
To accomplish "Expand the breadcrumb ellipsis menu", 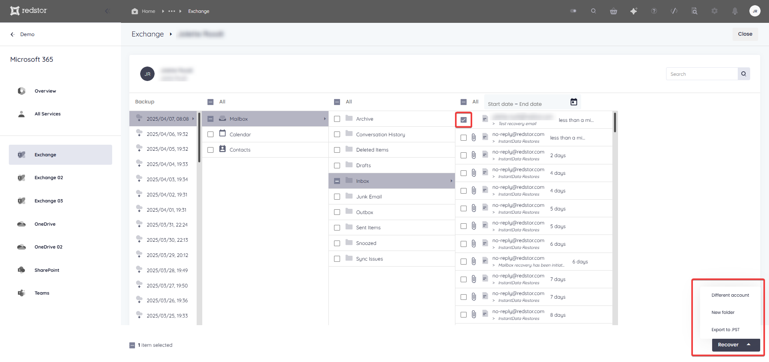I will pos(172,11).
